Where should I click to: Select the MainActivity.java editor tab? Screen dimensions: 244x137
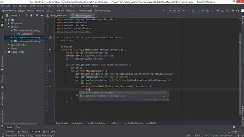coord(83,16)
